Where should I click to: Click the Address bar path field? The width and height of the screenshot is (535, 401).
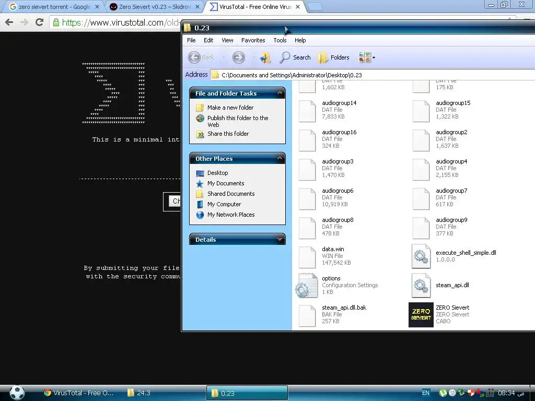(x=372, y=75)
